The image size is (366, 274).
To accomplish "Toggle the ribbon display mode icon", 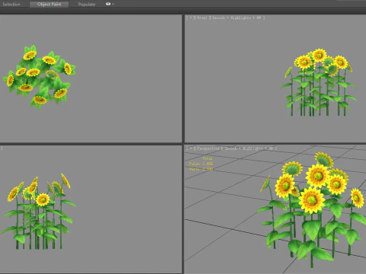I will pyautogui.click(x=108, y=4).
